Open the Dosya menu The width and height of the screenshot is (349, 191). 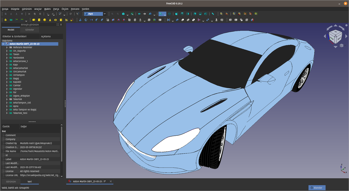(x=5, y=9)
